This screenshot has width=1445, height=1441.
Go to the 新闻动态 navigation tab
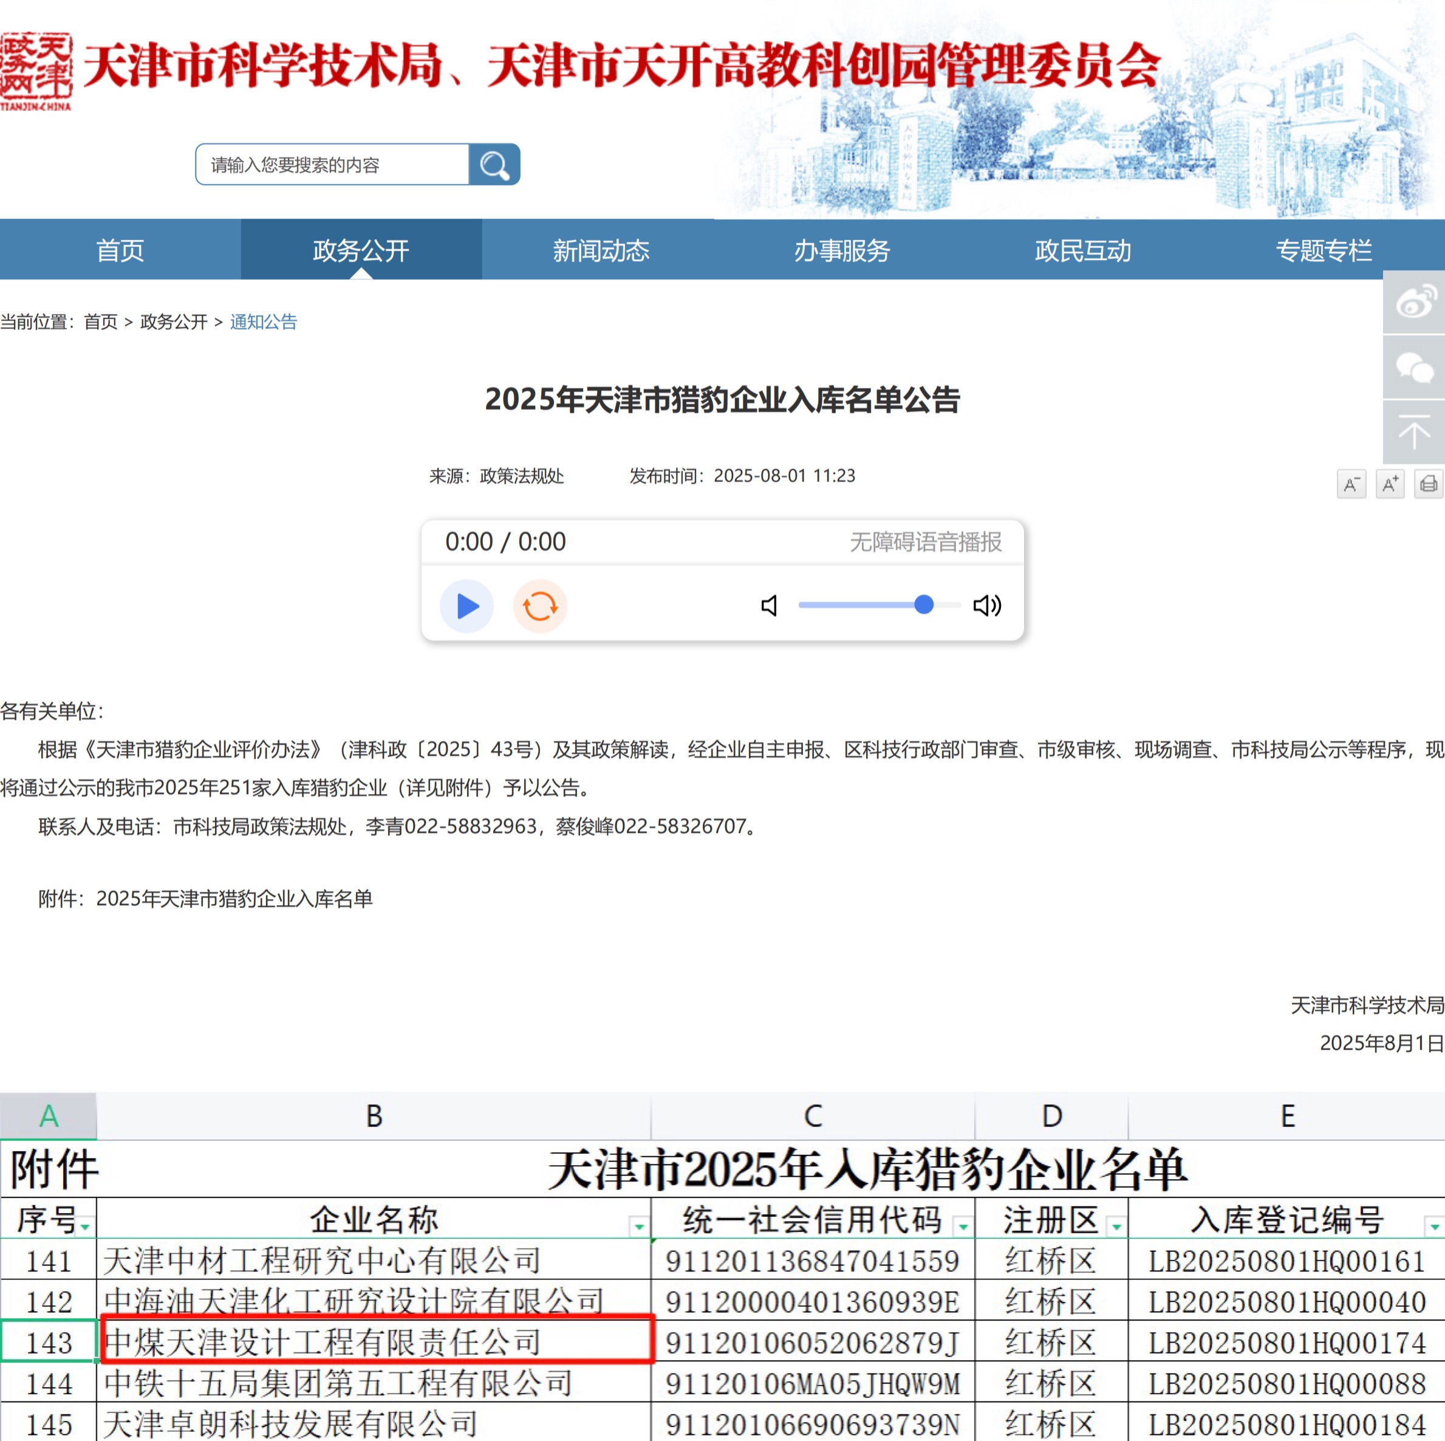(x=601, y=250)
